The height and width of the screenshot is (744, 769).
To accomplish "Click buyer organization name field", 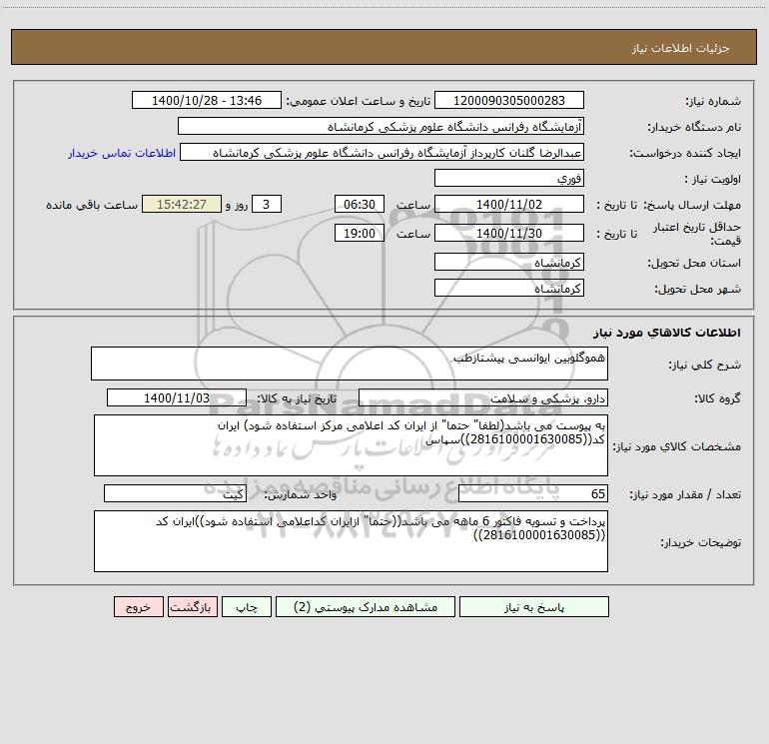I will click(381, 126).
